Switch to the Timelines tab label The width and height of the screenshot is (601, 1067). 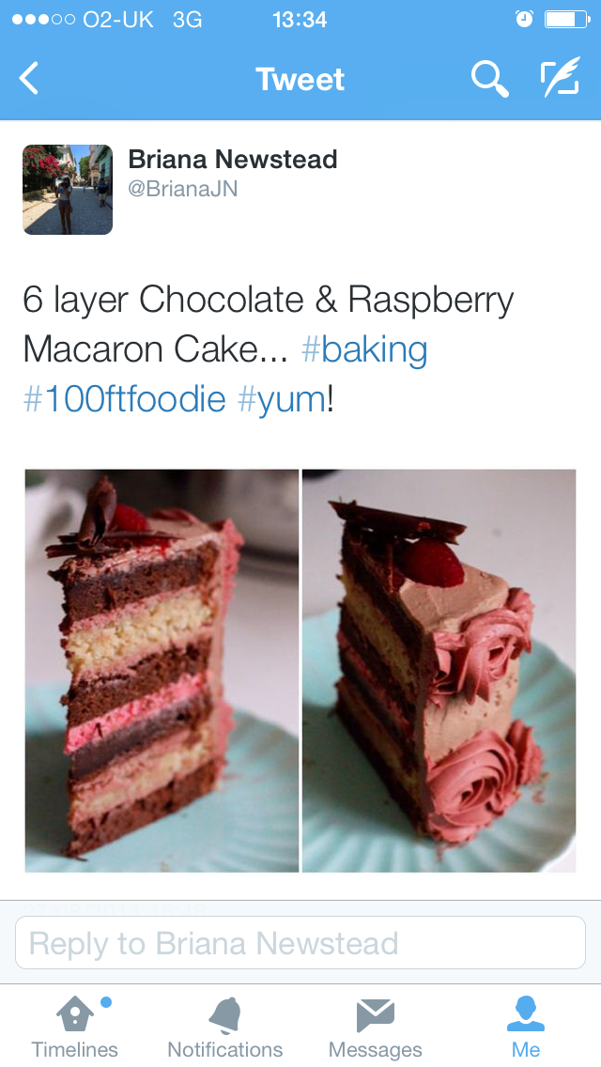click(x=75, y=1049)
